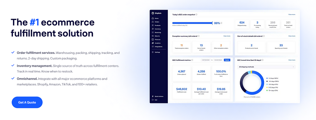Click the info icon beside B2C order snapshot
316x120 pixels.
pyautogui.click(x=197, y=14)
